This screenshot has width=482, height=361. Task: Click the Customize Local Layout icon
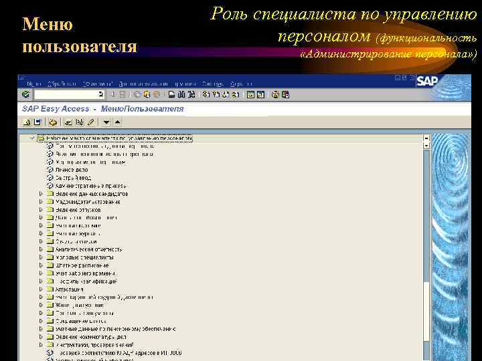tap(285, 94)
